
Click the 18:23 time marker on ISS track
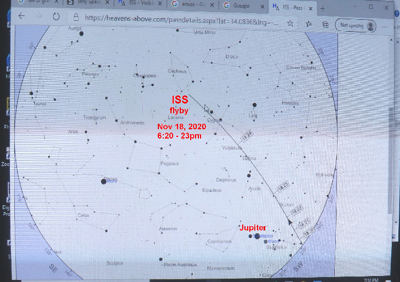pos(283,187)
